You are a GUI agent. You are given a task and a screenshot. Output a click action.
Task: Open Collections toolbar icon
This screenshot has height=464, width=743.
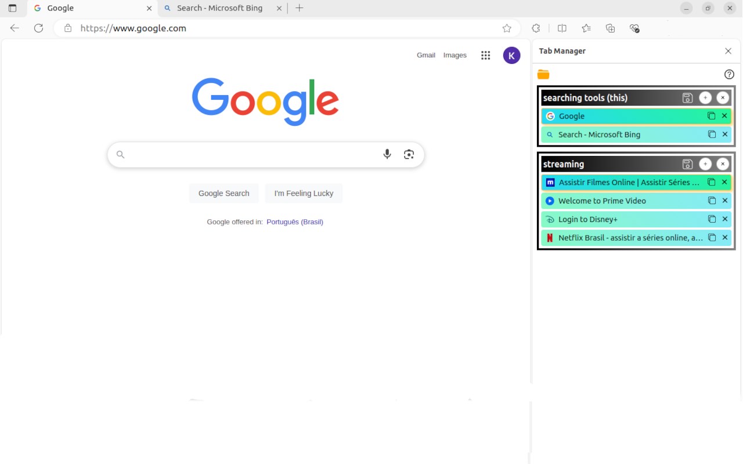pos(610,28)
